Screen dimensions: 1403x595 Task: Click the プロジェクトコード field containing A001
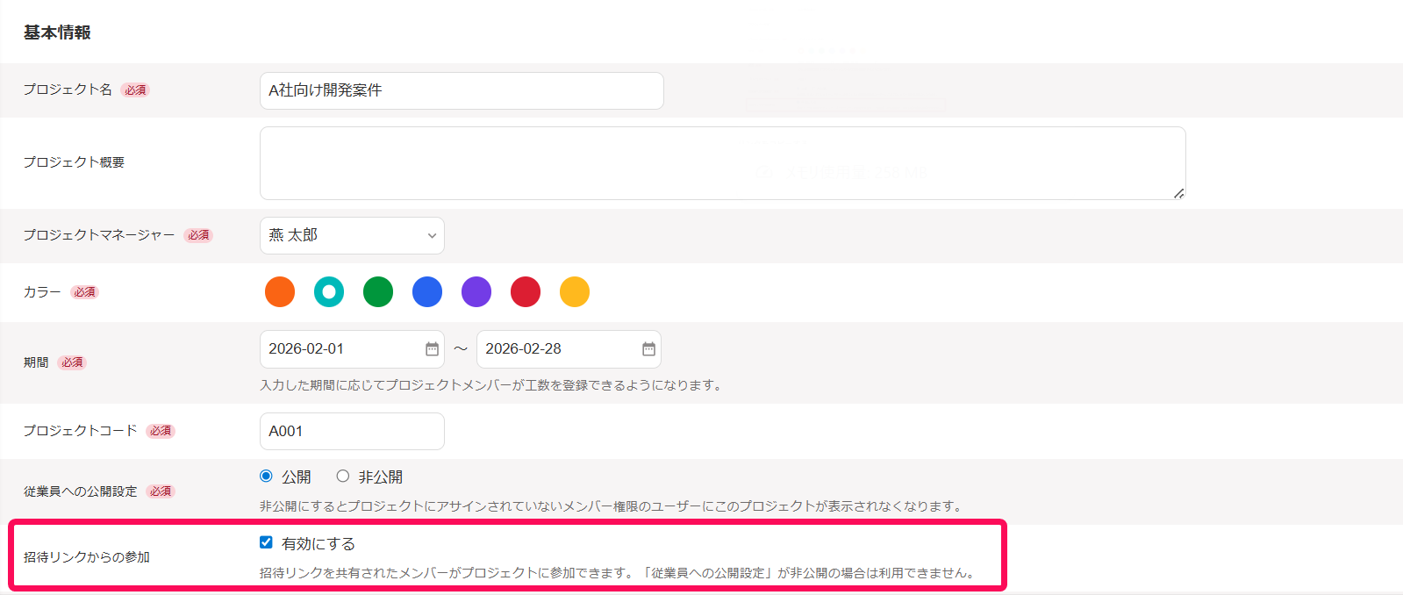coord(352,431)
